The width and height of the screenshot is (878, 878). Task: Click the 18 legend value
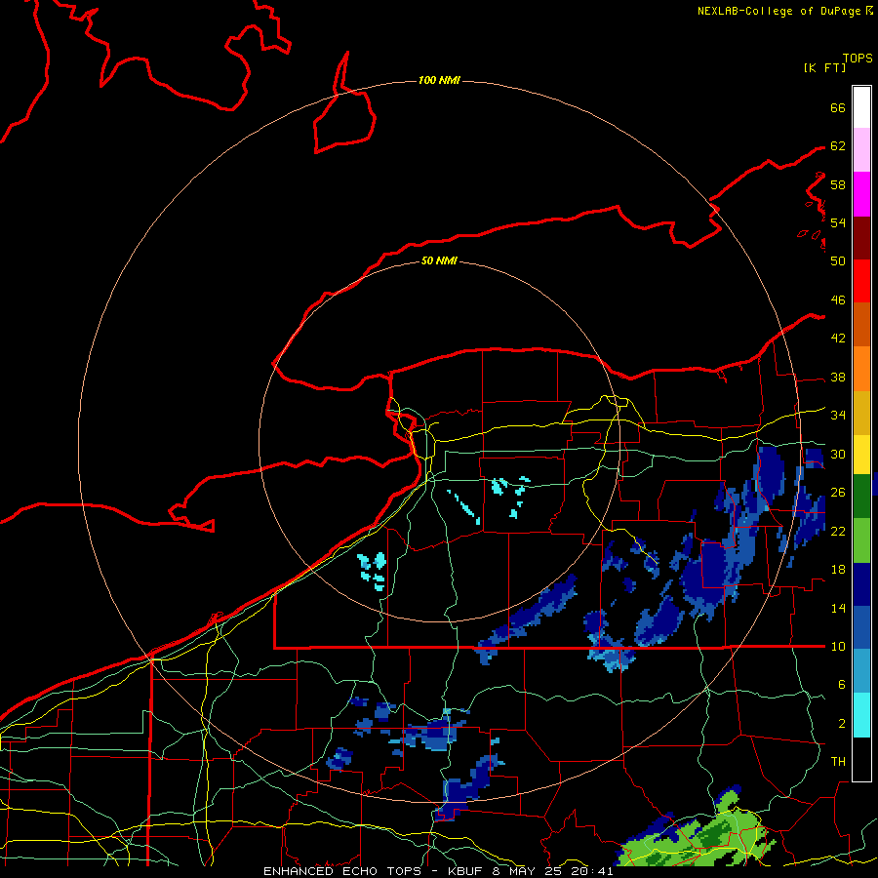838,570
